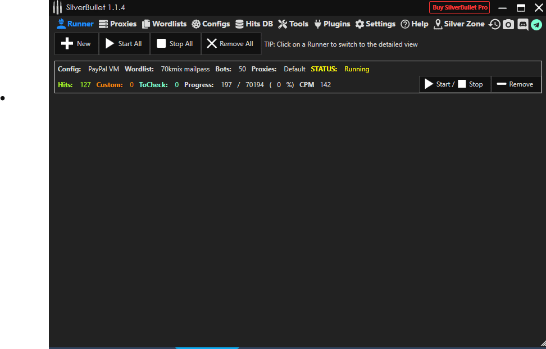Open the Tools tab
This screenshot has height=349, width=546.
[x=293, y=24]
